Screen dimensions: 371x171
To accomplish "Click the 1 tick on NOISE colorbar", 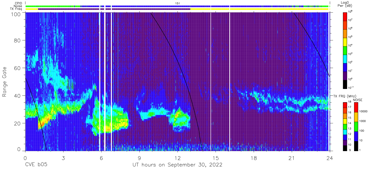I will click(x=360, y=150).
